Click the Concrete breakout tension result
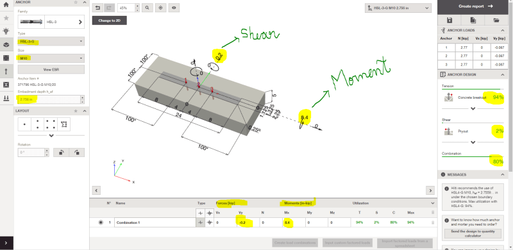 [x=473, y=97]
